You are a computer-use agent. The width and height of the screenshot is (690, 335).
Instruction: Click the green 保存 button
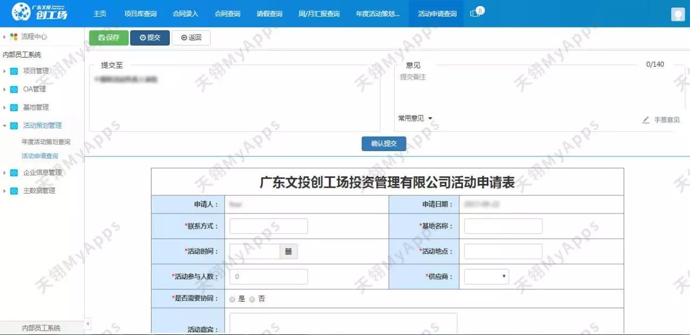pos(109,38)
